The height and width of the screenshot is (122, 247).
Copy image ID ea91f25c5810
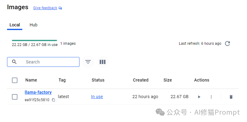(53, 100)
